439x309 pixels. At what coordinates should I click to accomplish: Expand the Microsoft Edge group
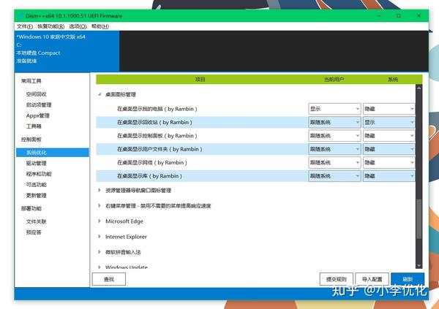(100, 221)
